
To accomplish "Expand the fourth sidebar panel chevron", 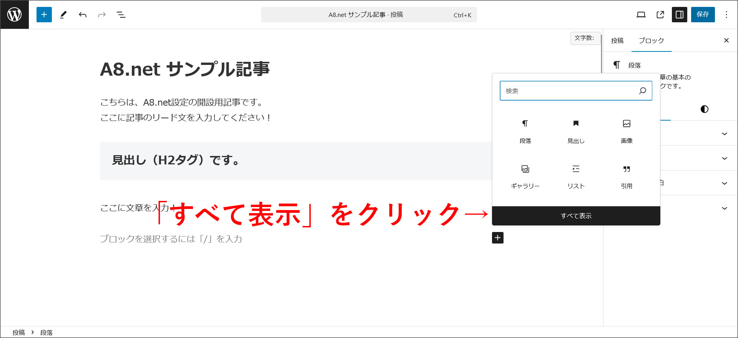I will pos(725,208).
